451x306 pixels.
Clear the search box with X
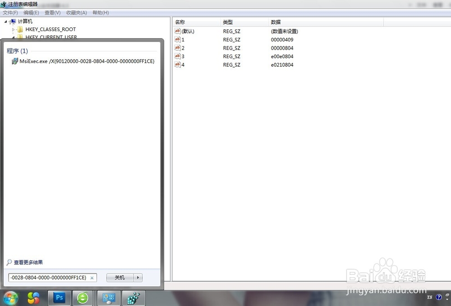pyautogui.click(x=92, y=278)
